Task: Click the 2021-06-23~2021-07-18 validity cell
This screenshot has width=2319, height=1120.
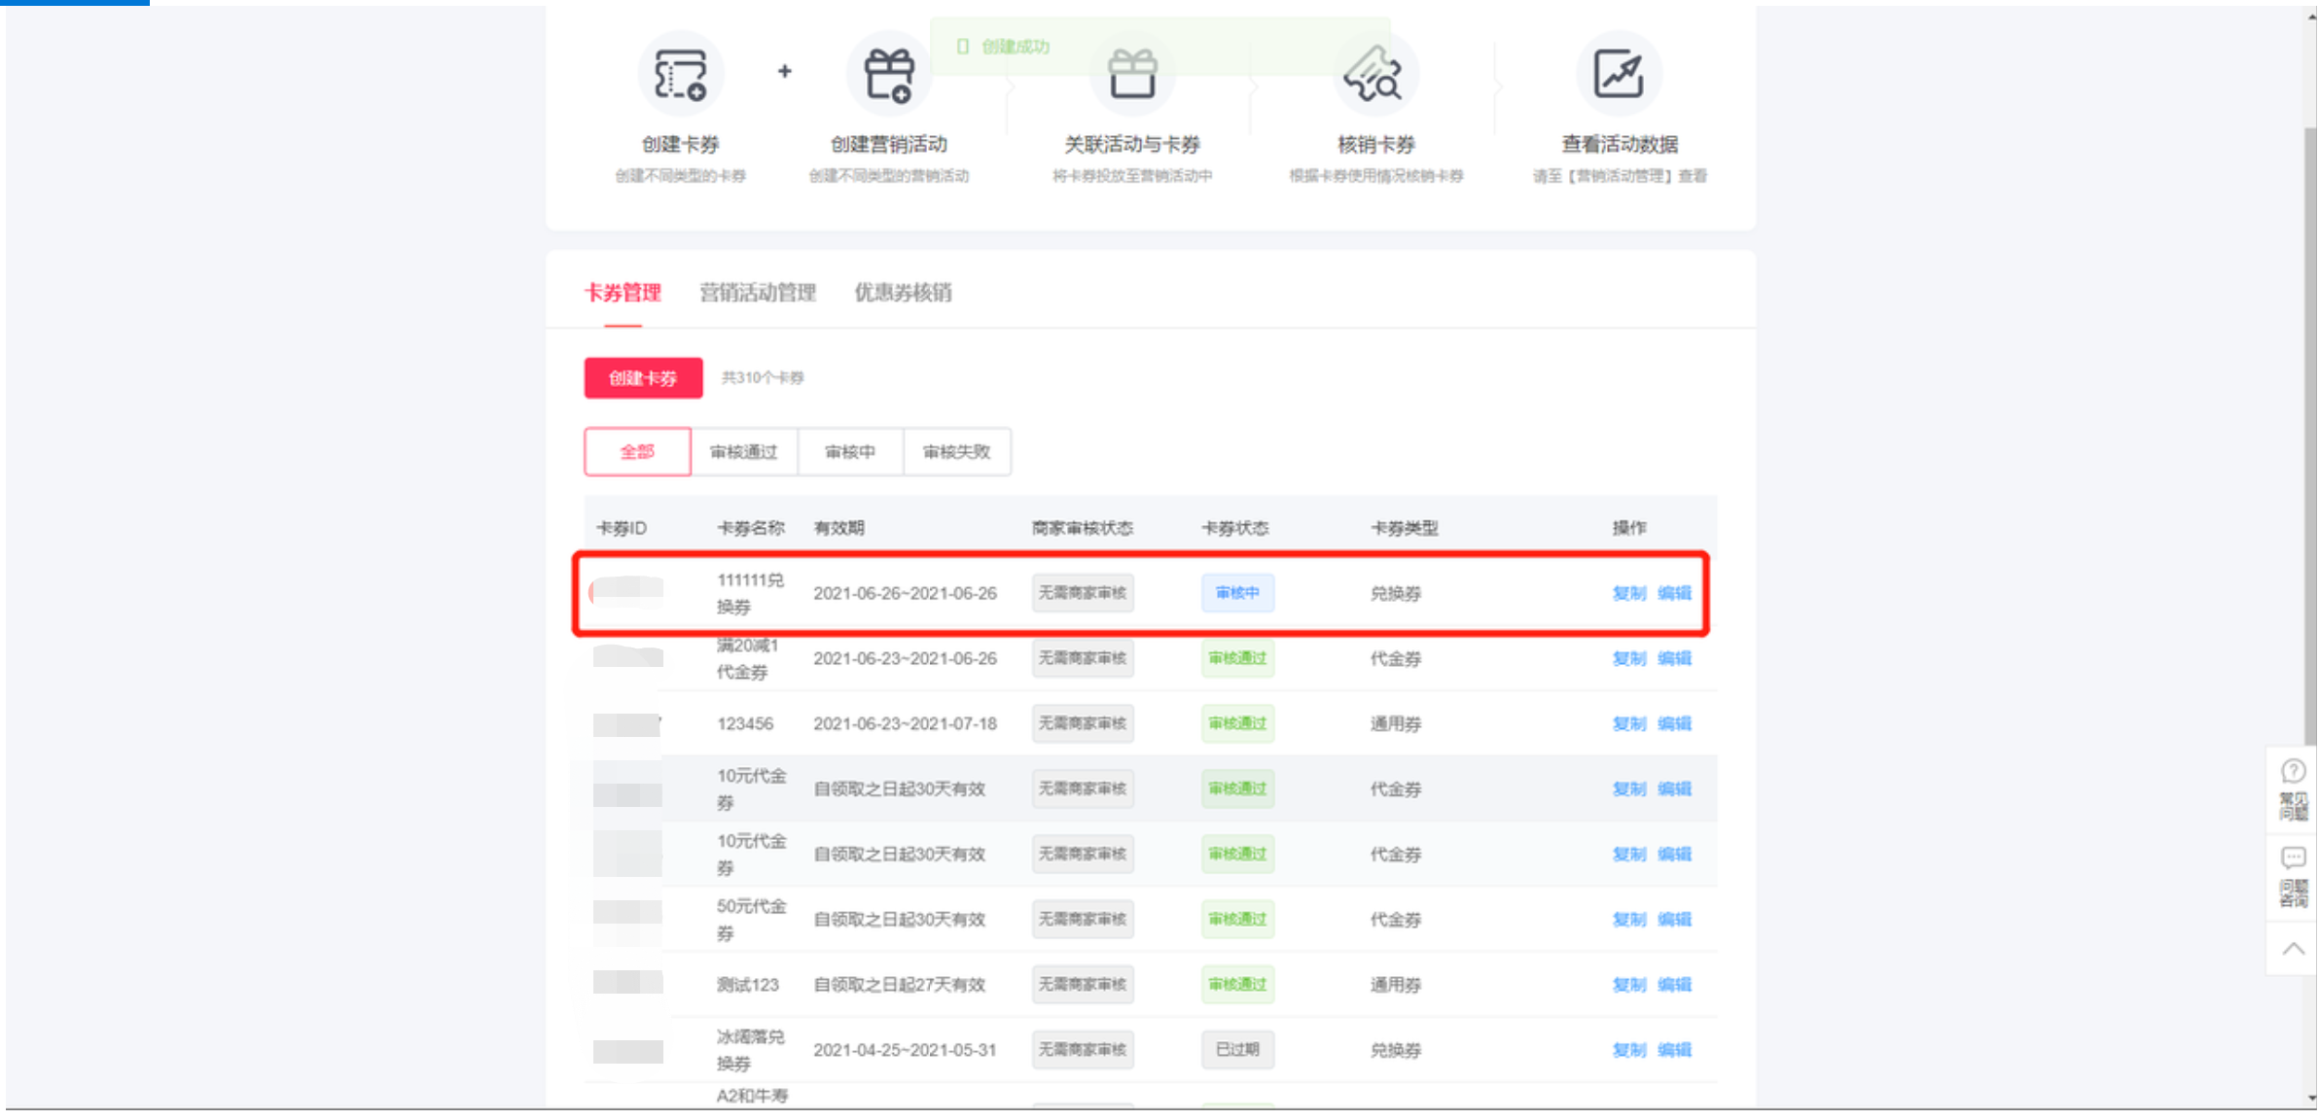Action: pos(905,723)
